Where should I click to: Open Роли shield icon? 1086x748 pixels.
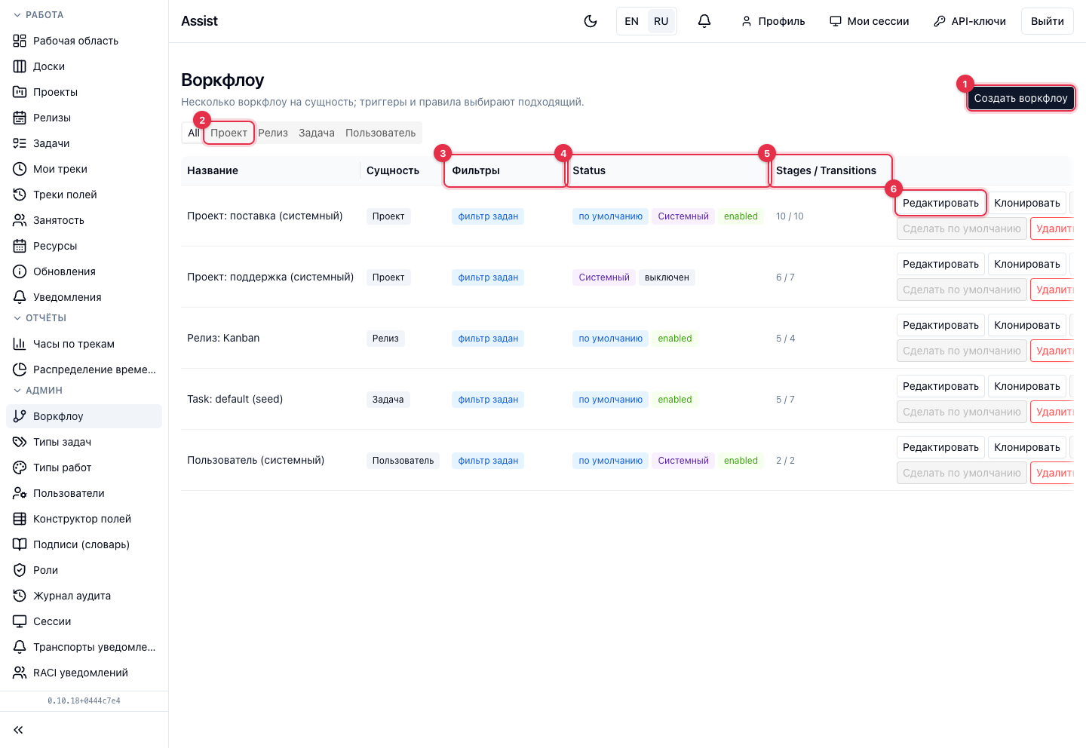20,570
